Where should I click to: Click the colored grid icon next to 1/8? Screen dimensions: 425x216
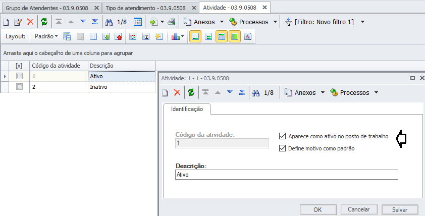pyautogui.click(x=138, y=22)
